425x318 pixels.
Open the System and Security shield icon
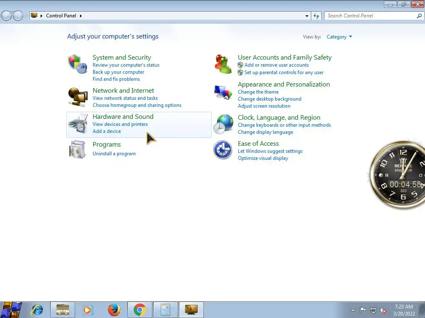(x=78, y=64)
